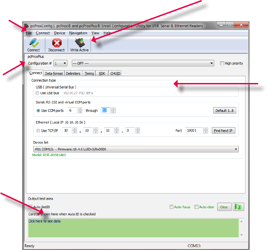Open the Navigation menu
Image resolution: width=267 pixels, height=250 pixels.
coord(78,33)
